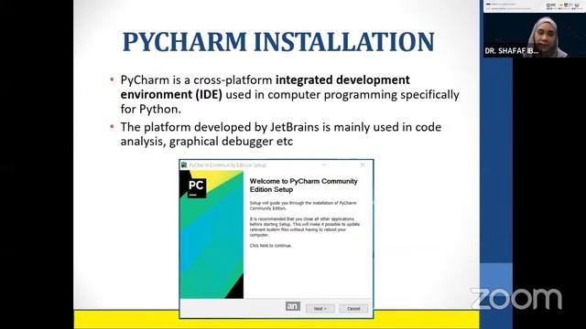Click the line 'analysis, graphical debugger etc'
586x329 pixels.
pyautogui.click(x=207, y=142)
